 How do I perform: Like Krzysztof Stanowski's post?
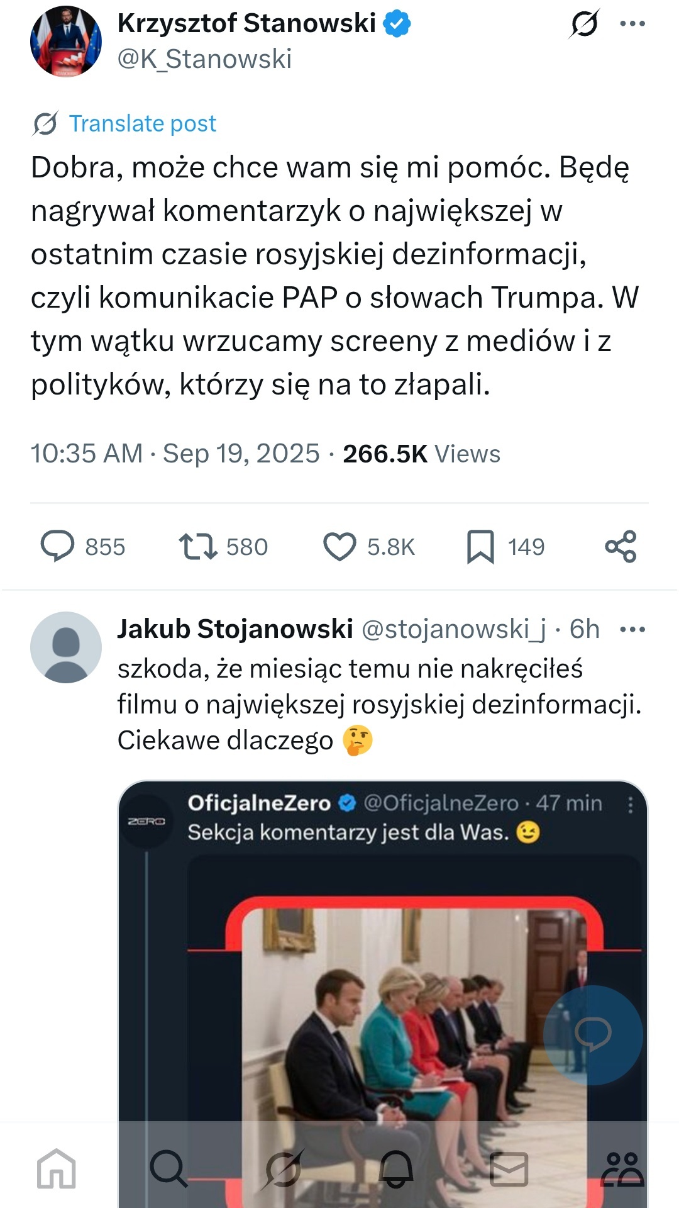(x=339, y=546)
